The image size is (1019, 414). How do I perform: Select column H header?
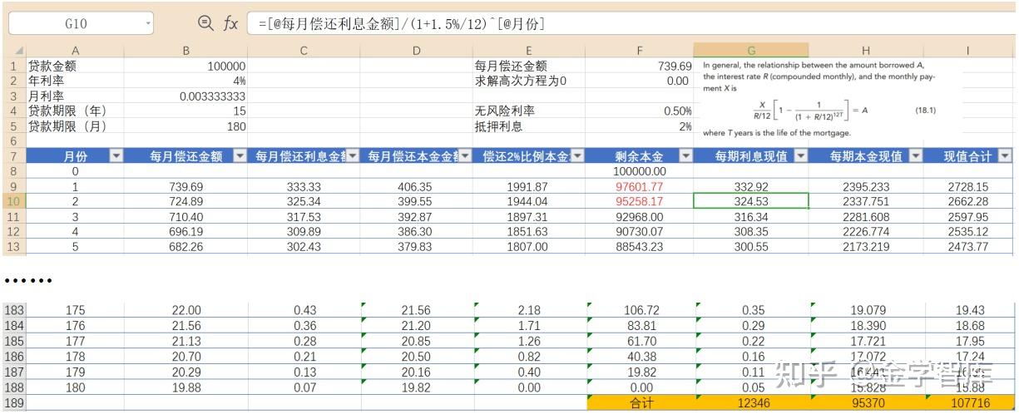click(x=866, y=51)
